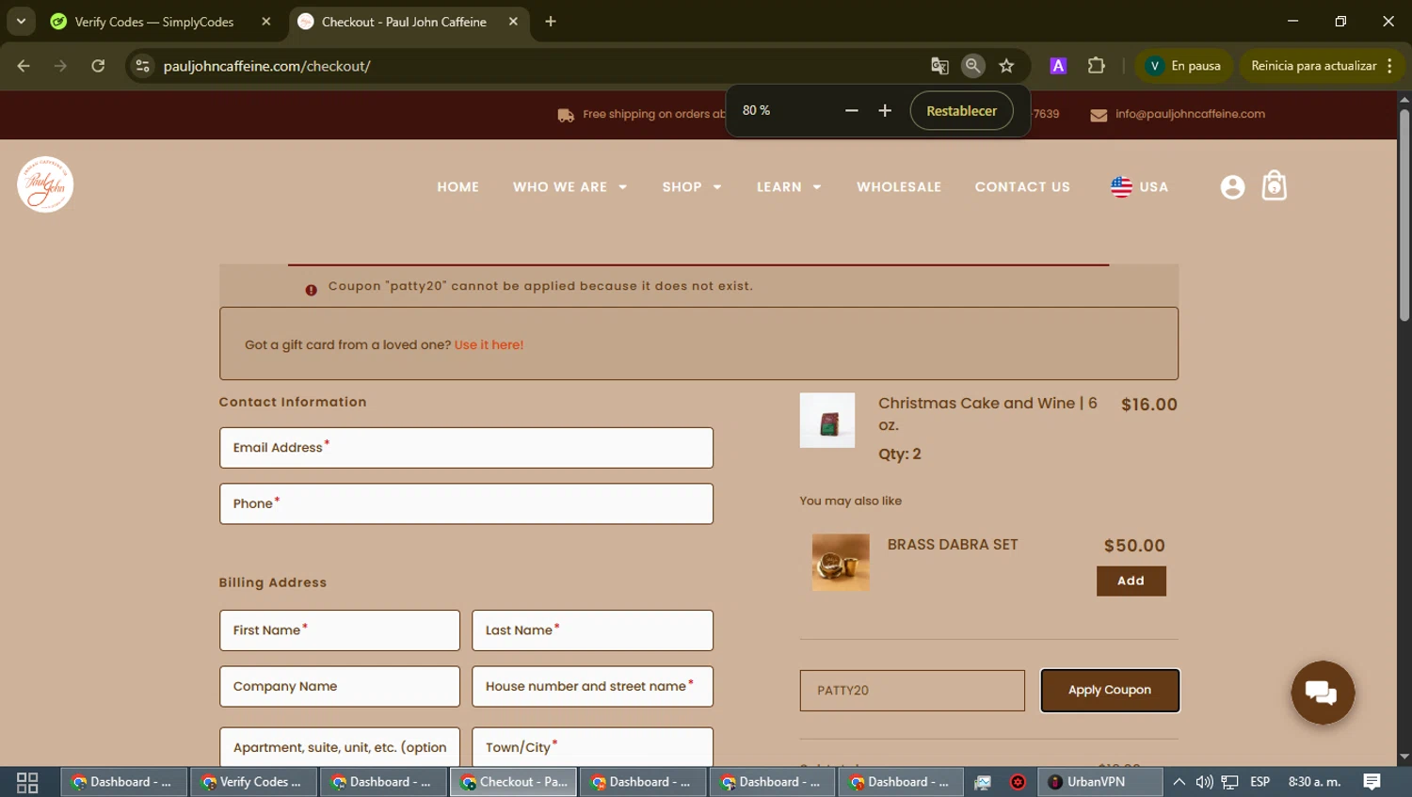View site information icon in address bar

[x=142, y=66]
